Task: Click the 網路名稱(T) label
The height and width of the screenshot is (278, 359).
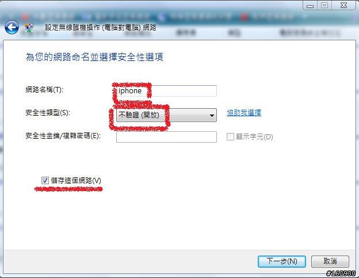Action: pos(44,90)
